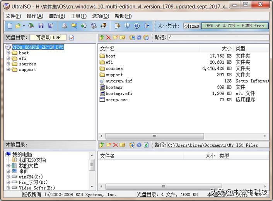Click new folder icon in local pane toolbar

(x=109, y=145)
